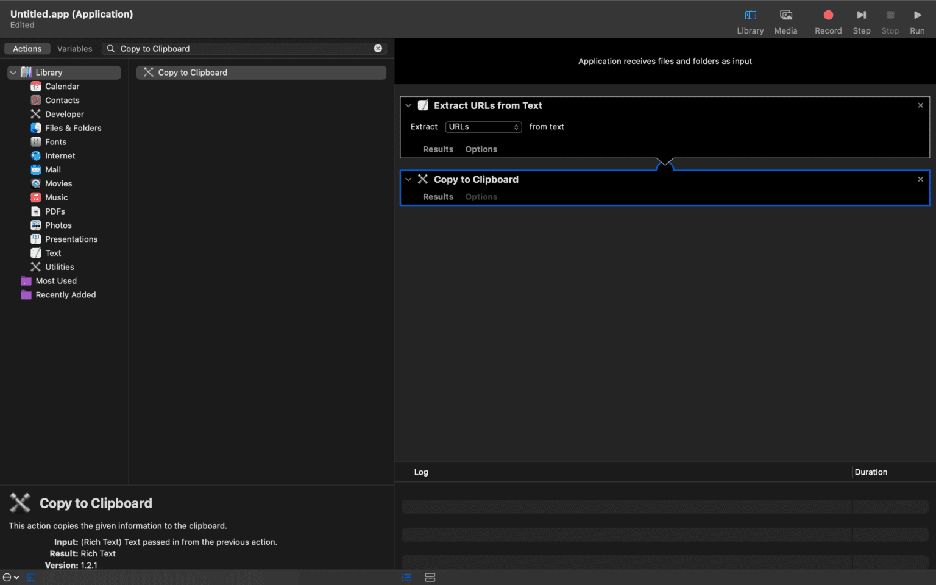Open Options for Extract URLs action
The height and width of the screenshot is (585, 936).
click(x=481, y=149)
